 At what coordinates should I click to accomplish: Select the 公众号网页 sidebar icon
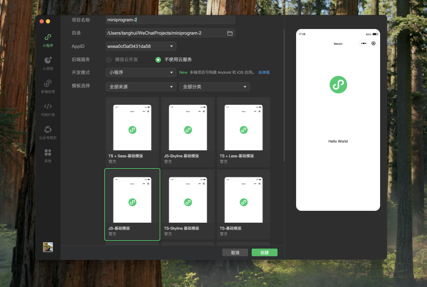pos(48,130)
